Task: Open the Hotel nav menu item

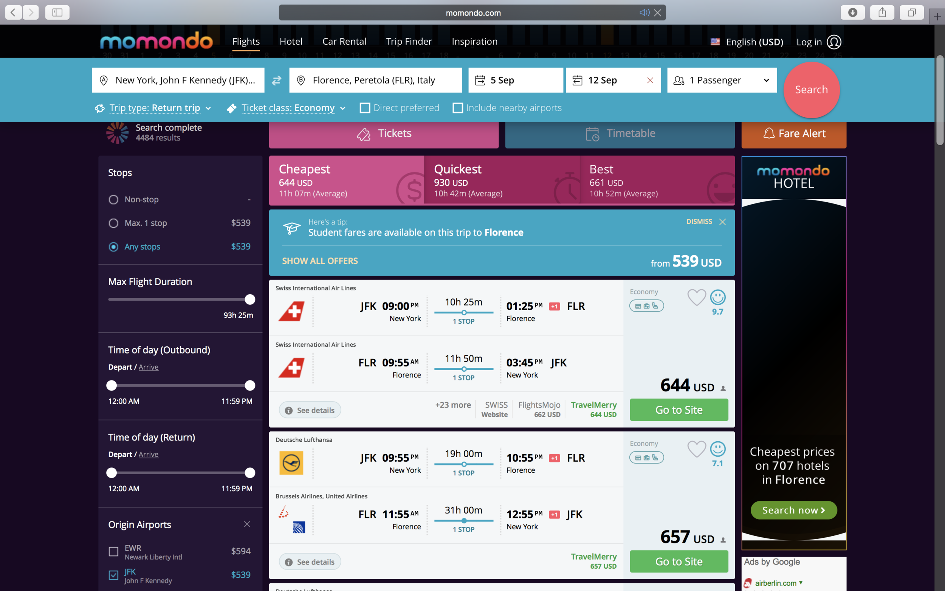Action: click(x=291, y=42)
